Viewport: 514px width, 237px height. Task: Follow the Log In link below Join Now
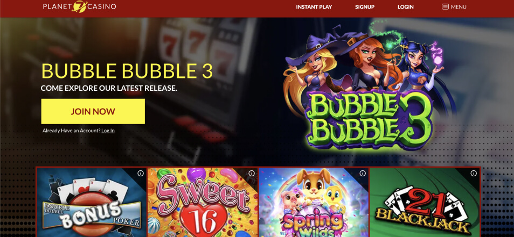(x=108, y=131)
